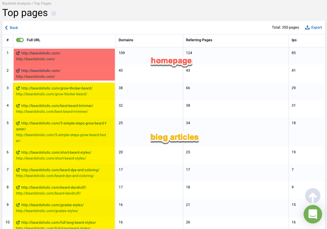
Task: Click Ips value 31 in row 4
Action: (x=293, y=106)
